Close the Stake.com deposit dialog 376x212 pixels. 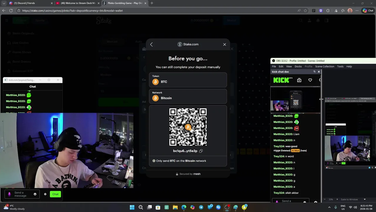click(x=224, y=44)
